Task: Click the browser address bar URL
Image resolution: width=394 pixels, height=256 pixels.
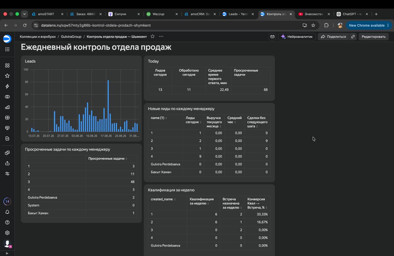Action: click(96, 25)
